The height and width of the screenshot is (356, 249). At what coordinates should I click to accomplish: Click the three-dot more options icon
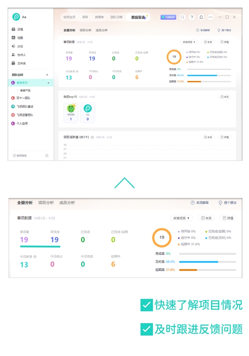point(210,17)
